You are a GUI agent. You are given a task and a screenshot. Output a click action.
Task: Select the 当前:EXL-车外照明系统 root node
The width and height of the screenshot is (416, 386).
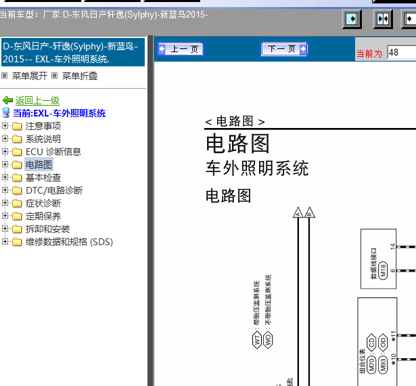point(59,113)
